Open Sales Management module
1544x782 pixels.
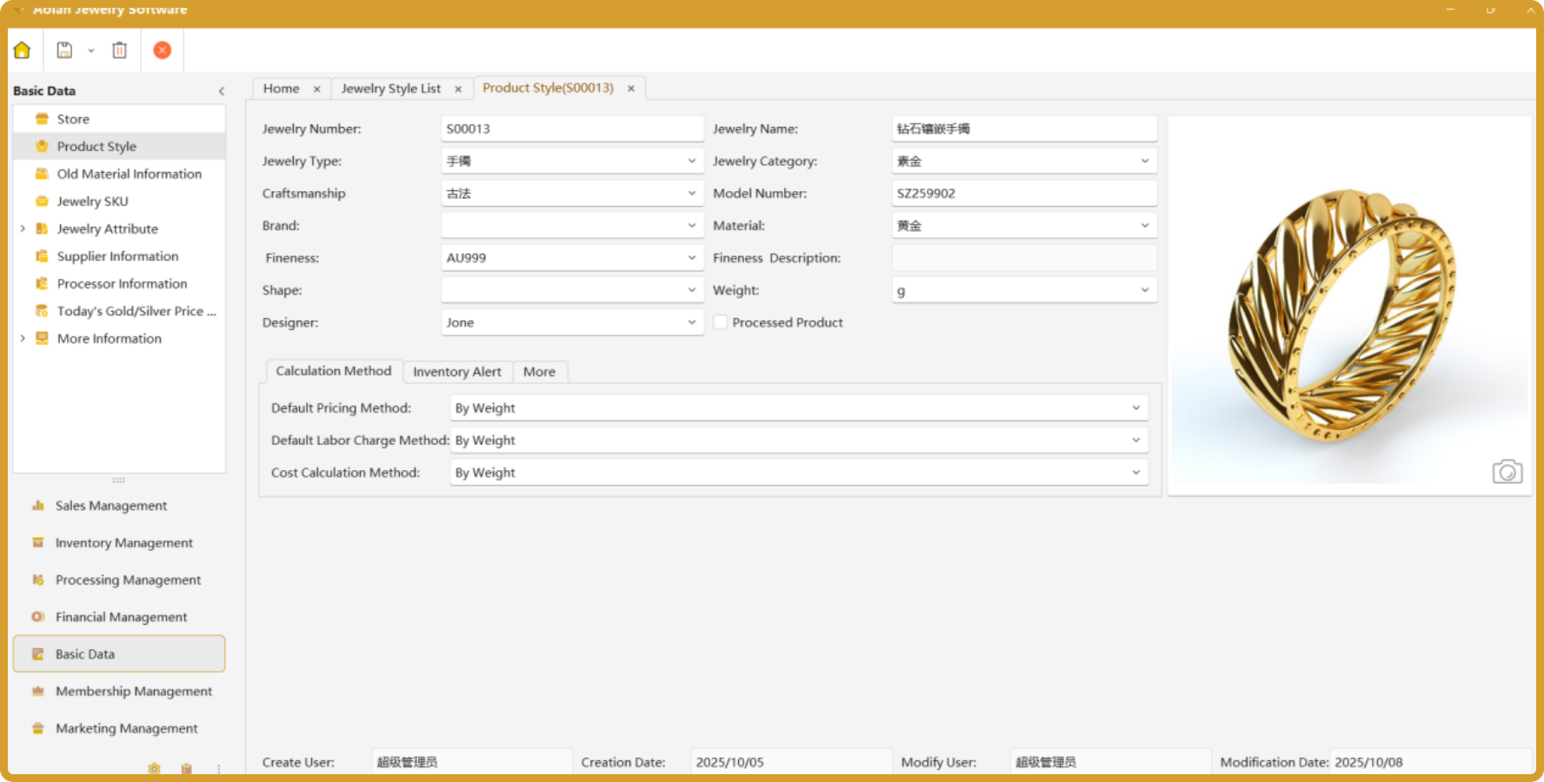pos(110,506)
